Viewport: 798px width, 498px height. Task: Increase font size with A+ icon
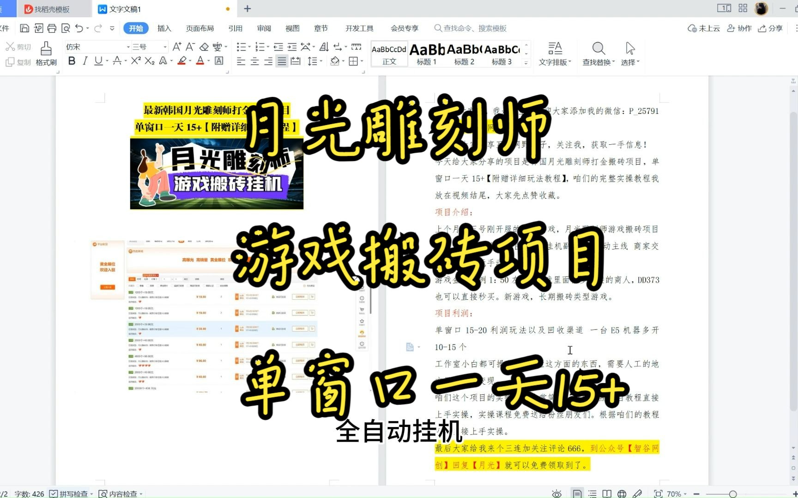click(x=177, y=47)
